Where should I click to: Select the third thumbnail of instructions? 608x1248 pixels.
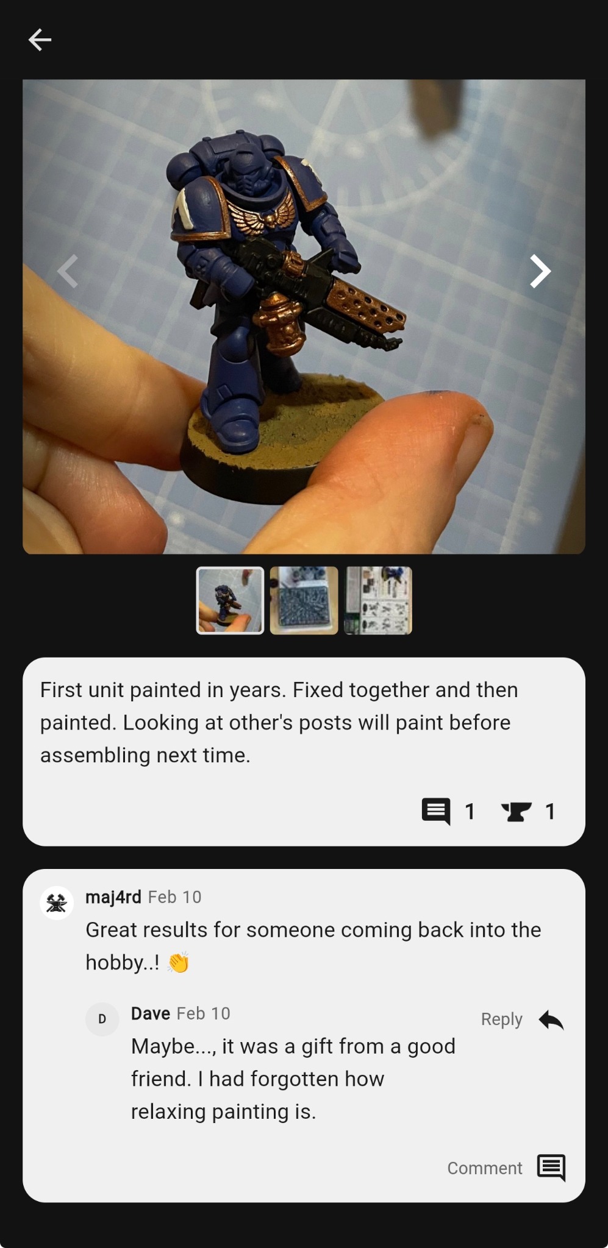tap(378, 600)
